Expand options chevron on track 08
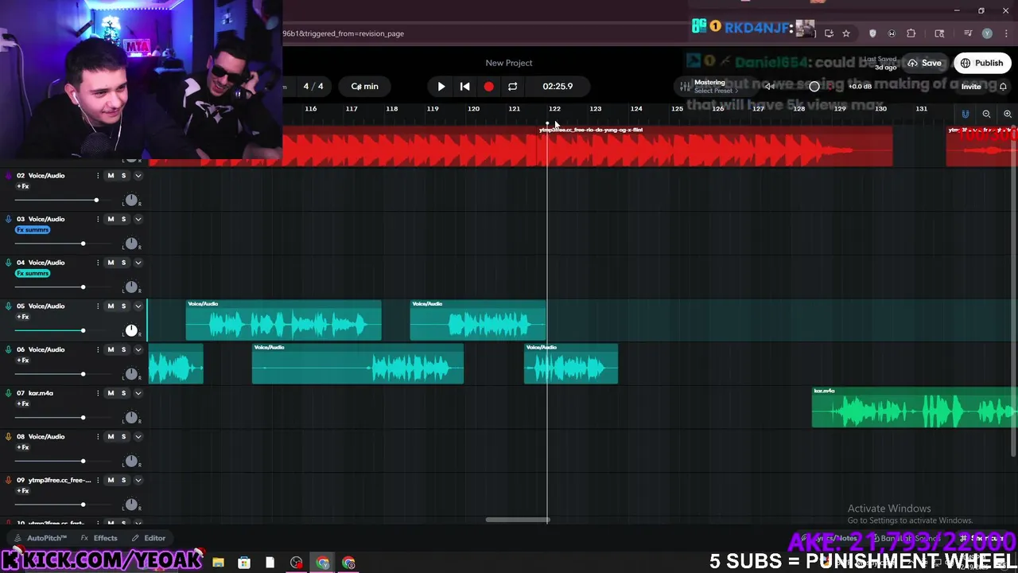1018x573 pixels. click(x=138, y=436)
